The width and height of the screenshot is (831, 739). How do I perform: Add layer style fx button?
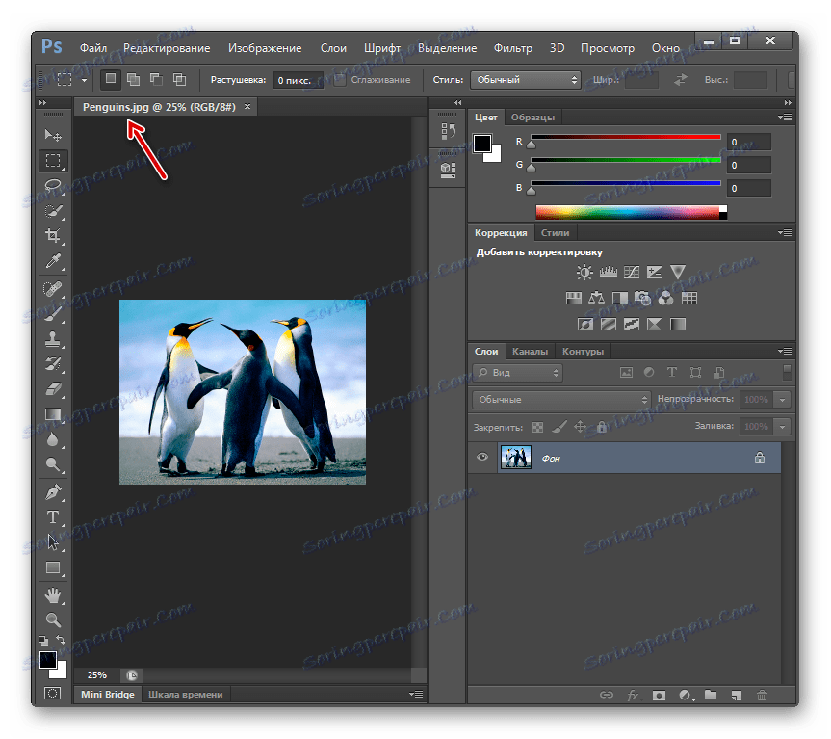click(633, 695)
